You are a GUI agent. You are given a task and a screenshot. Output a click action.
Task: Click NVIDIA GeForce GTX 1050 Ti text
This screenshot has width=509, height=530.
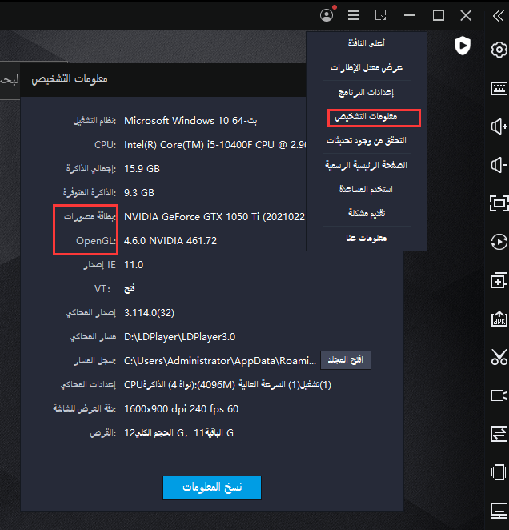coord(214,217)
